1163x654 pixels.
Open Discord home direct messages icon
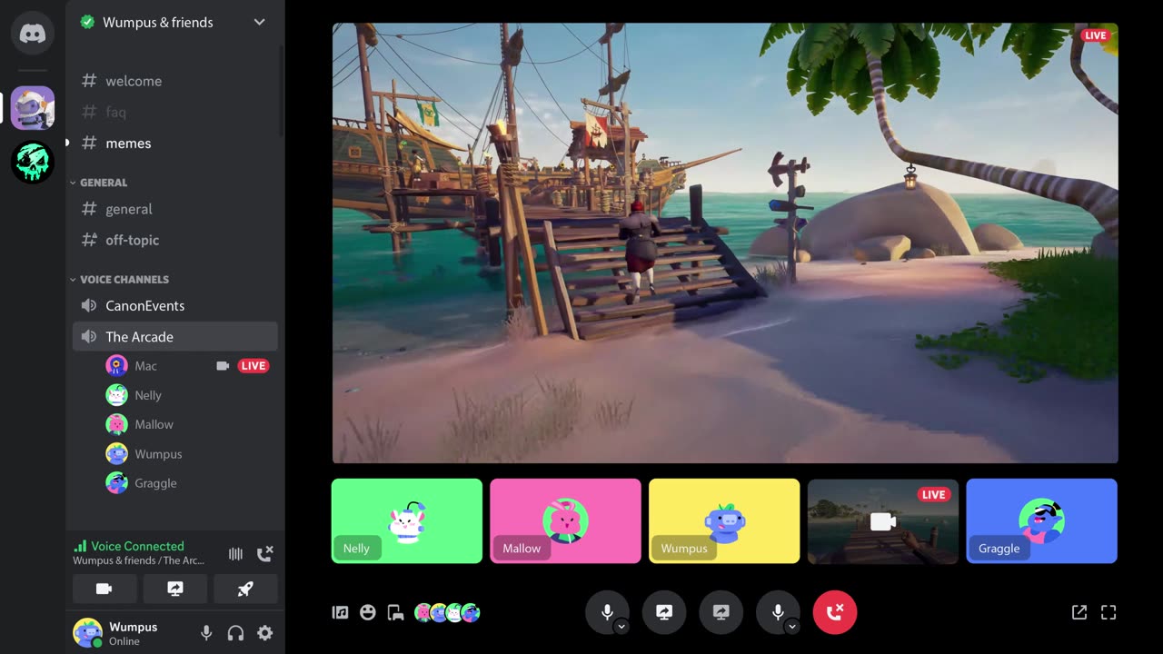(33, 34)
